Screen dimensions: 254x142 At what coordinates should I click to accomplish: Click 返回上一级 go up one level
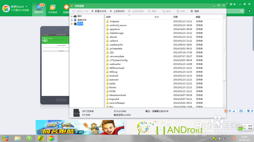(x=80, y=11)
